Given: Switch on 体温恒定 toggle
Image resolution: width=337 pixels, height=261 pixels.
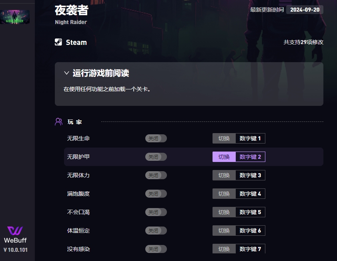Looking at the screenshot, I should pos(156,231).
